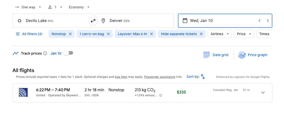Open the Date grid view
Screen dimensions: 284x113
(216, 55)
